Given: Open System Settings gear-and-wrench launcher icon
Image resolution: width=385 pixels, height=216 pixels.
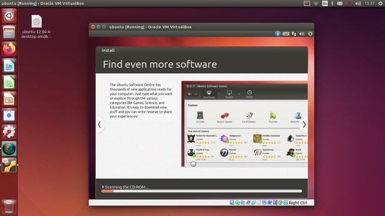Looking at the screenshot, I should (9, 132).
